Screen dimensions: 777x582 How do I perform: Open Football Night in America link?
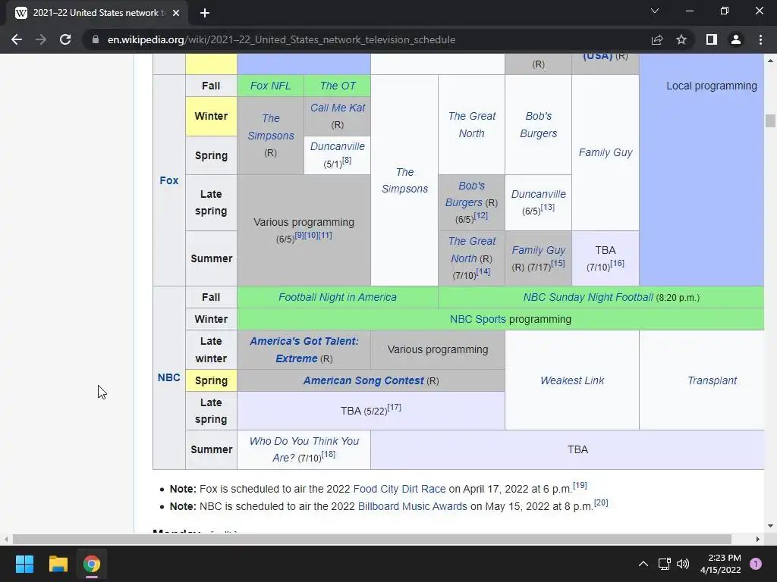pyautogui.click(x=338, y=297)
